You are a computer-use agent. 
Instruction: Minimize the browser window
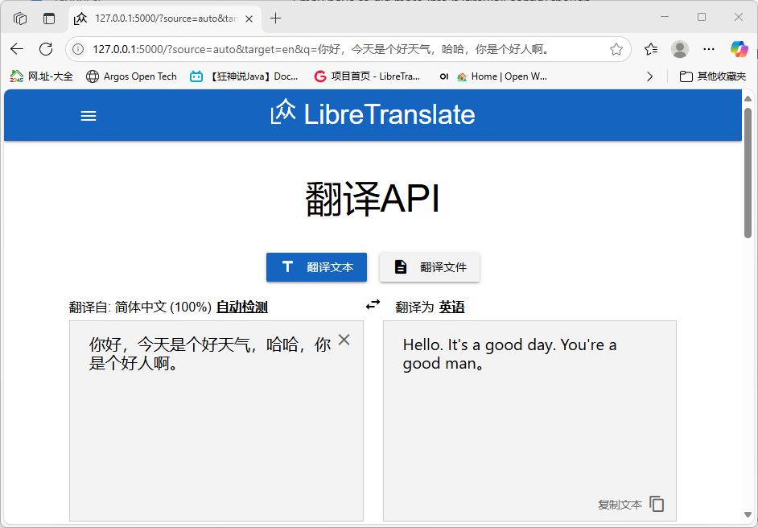point(665,18)
